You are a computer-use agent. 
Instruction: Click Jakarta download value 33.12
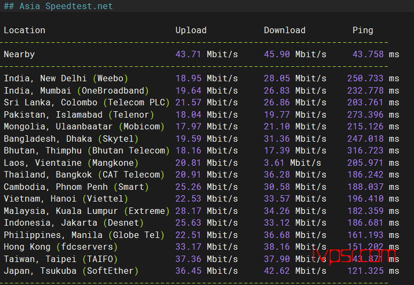coord(277,222)
